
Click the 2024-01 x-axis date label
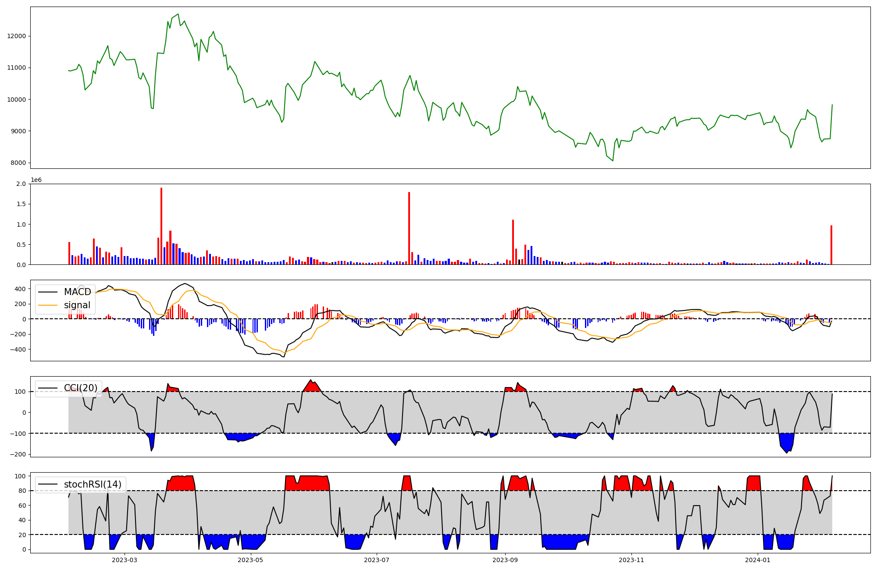(x=758, y=560)
